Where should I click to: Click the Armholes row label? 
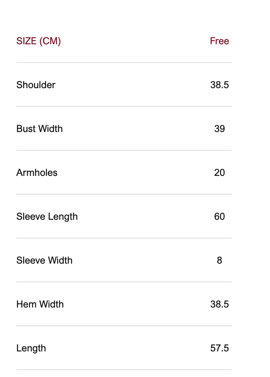37,173
